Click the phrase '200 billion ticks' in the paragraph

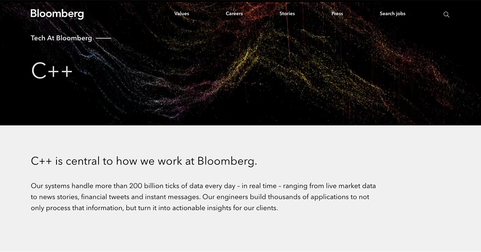(x=154, y=186)
